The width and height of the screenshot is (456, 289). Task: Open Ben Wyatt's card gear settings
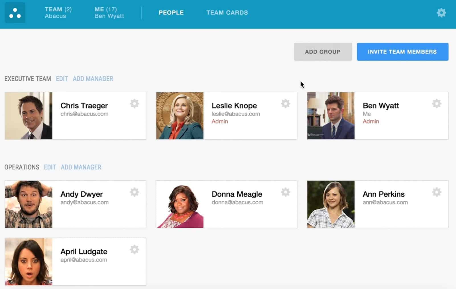point(437,103)
